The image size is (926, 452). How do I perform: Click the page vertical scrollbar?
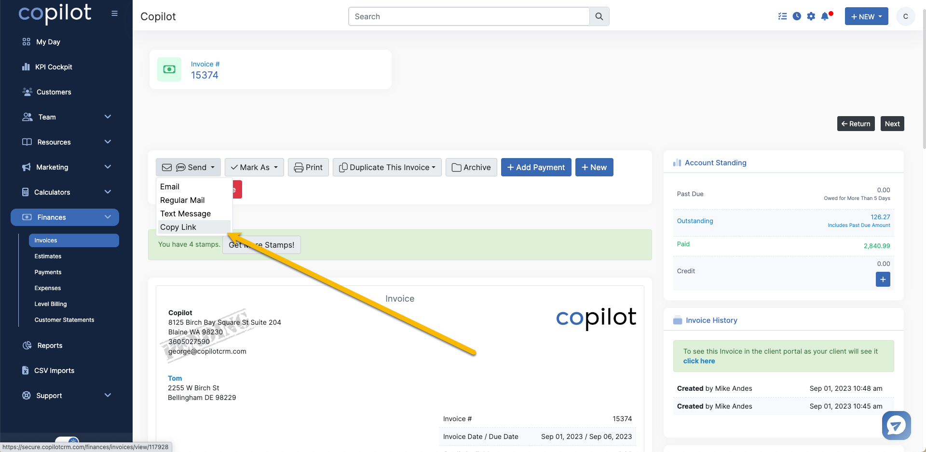tap(924, 80)
